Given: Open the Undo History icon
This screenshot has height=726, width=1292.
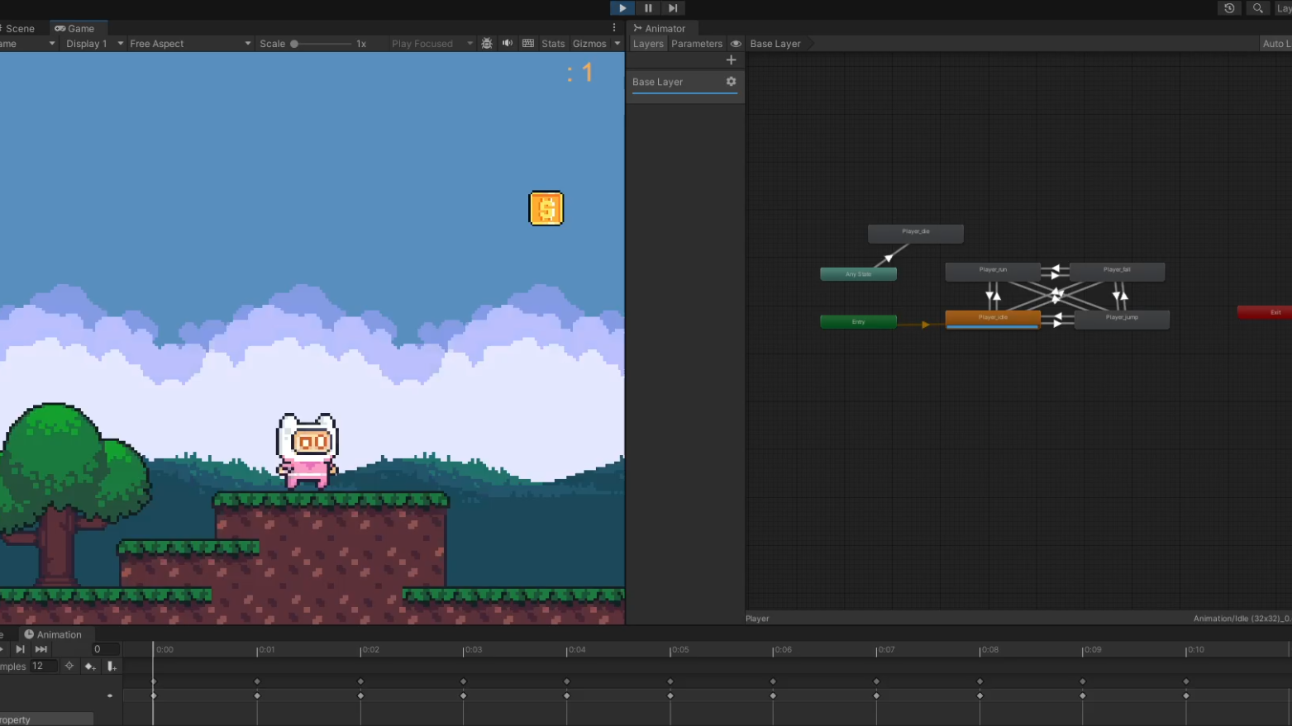Looking at the screenshot, I should (x=1229, y=8).
